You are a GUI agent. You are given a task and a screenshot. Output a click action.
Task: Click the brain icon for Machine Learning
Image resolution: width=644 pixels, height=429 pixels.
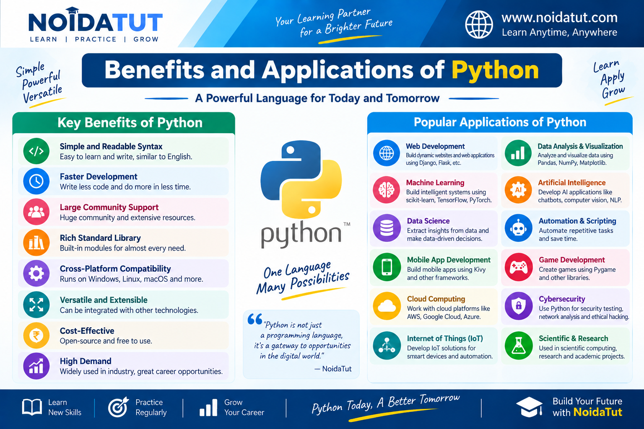(x=387, y=190)
